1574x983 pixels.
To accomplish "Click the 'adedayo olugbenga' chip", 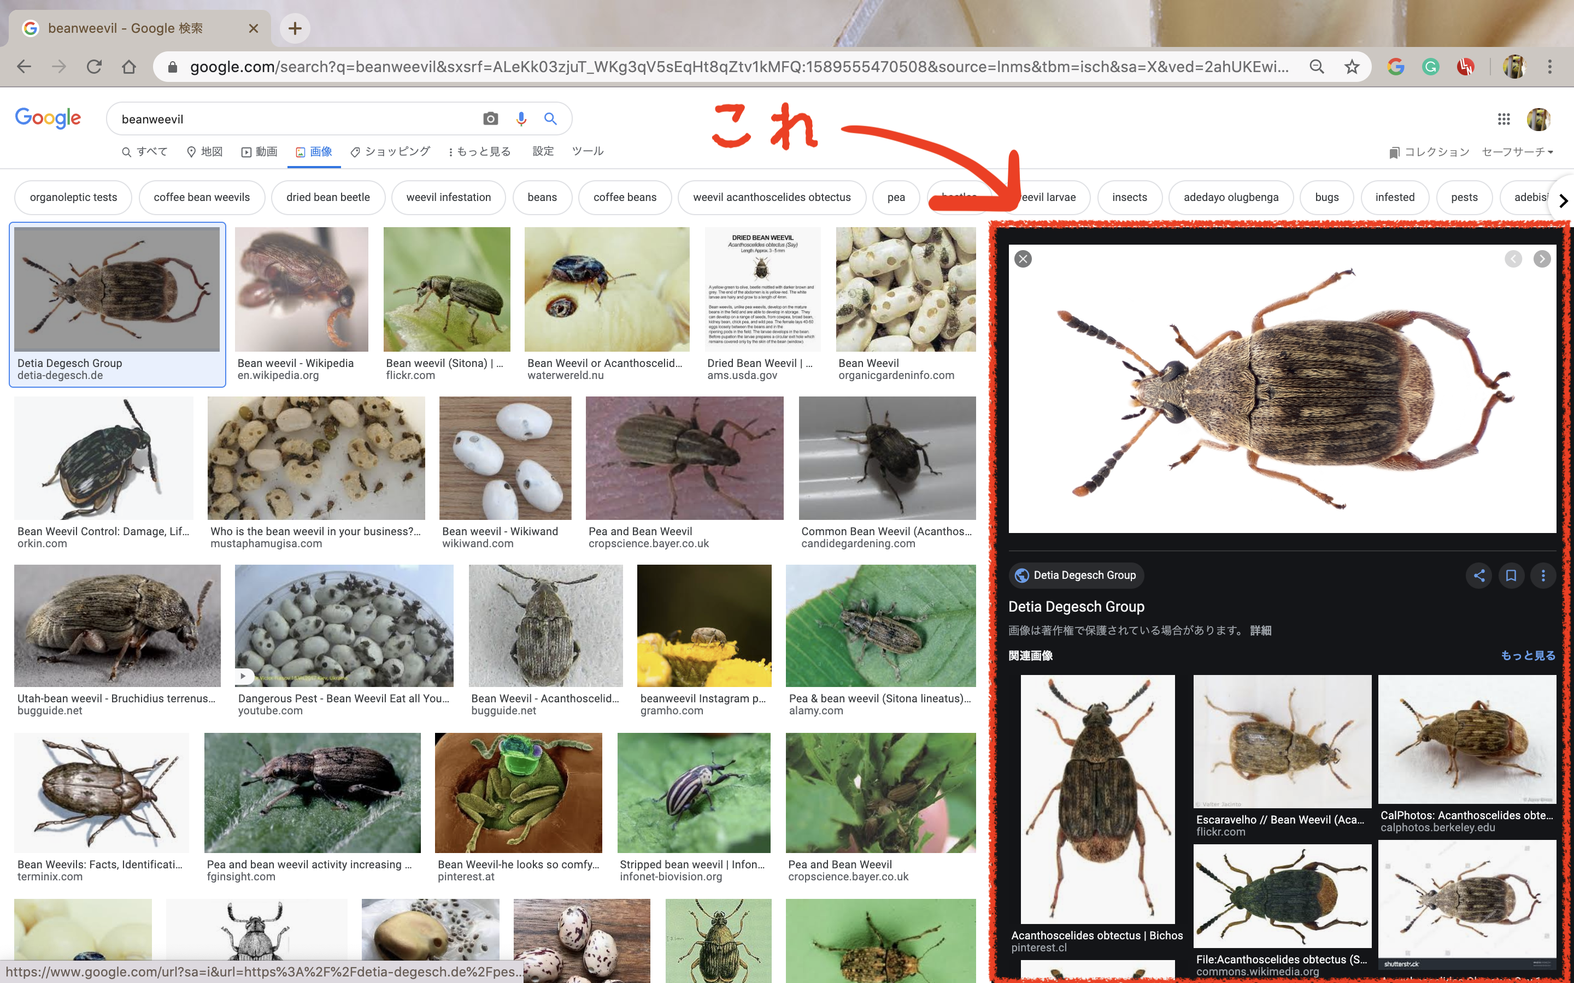I will tap(1231, 197).
